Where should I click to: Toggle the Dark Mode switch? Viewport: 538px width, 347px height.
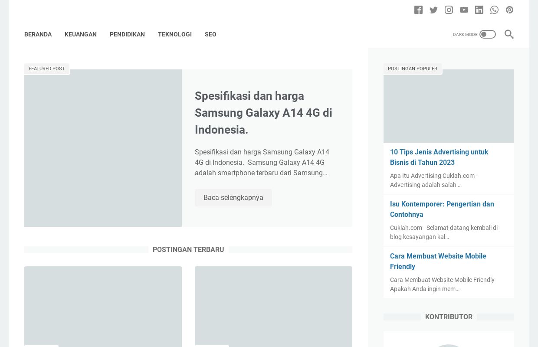[487, 34]
